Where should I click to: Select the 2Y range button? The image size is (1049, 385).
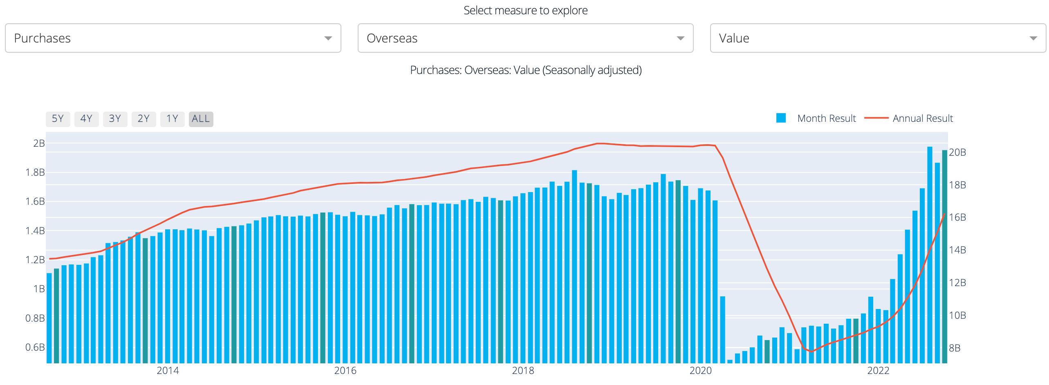point(144,119)
